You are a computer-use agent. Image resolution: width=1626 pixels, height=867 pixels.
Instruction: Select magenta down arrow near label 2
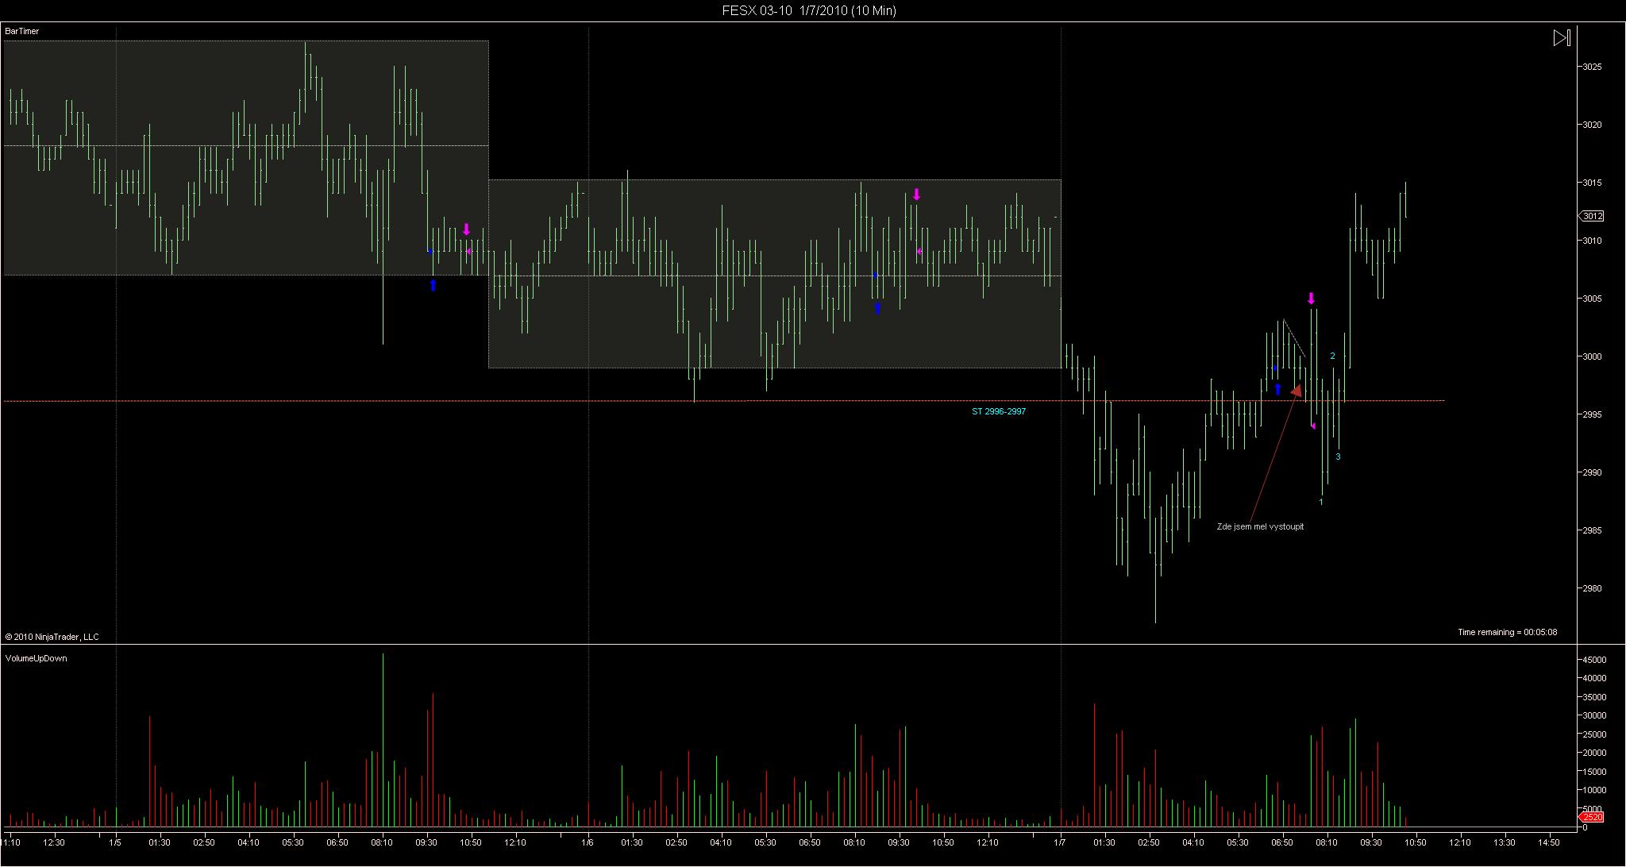click(x=1312, y=299)
